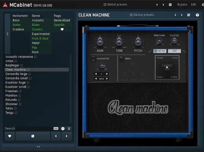Click the heart filter under Flags column
This screenshot has width=204, height=152.
click(x=62, y=29)
